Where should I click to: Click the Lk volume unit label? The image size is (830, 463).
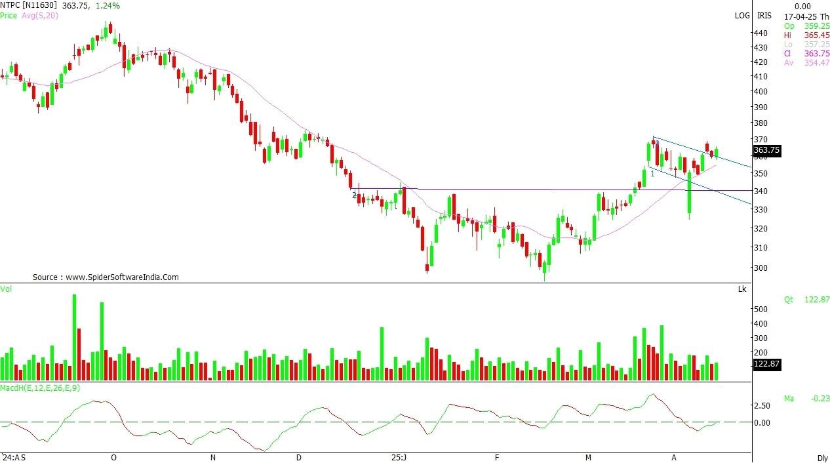tap(742, 289)
